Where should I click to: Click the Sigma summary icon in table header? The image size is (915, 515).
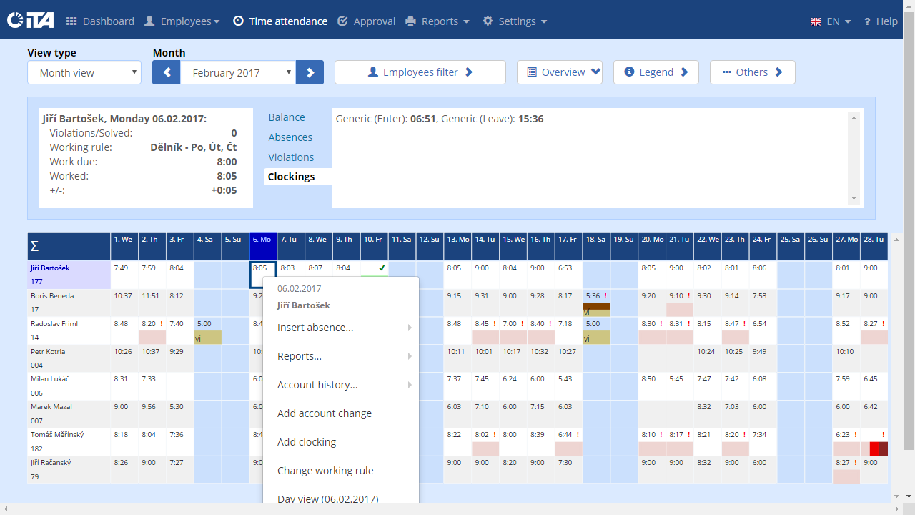point(34,247)
